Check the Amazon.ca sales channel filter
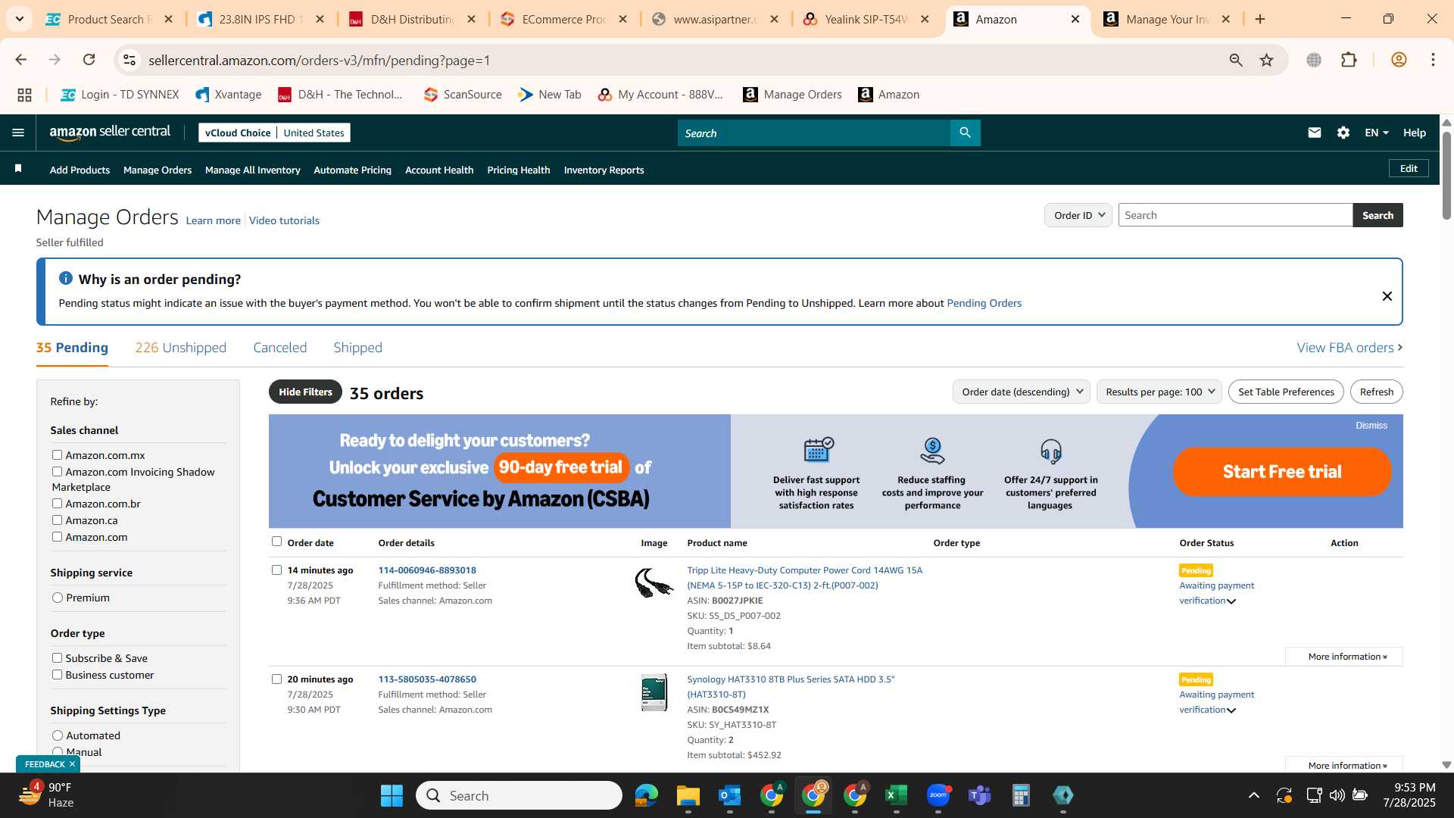1454x818 pixels. [x=57, y=520]
